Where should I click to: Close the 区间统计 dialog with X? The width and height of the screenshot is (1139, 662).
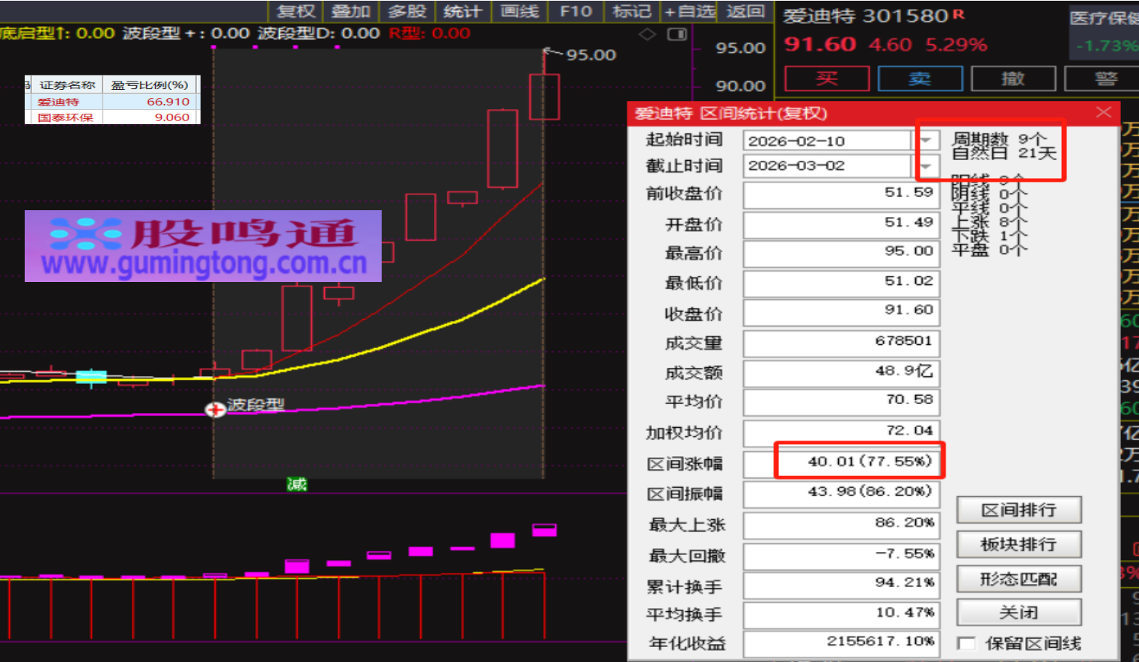[1104, 112]
